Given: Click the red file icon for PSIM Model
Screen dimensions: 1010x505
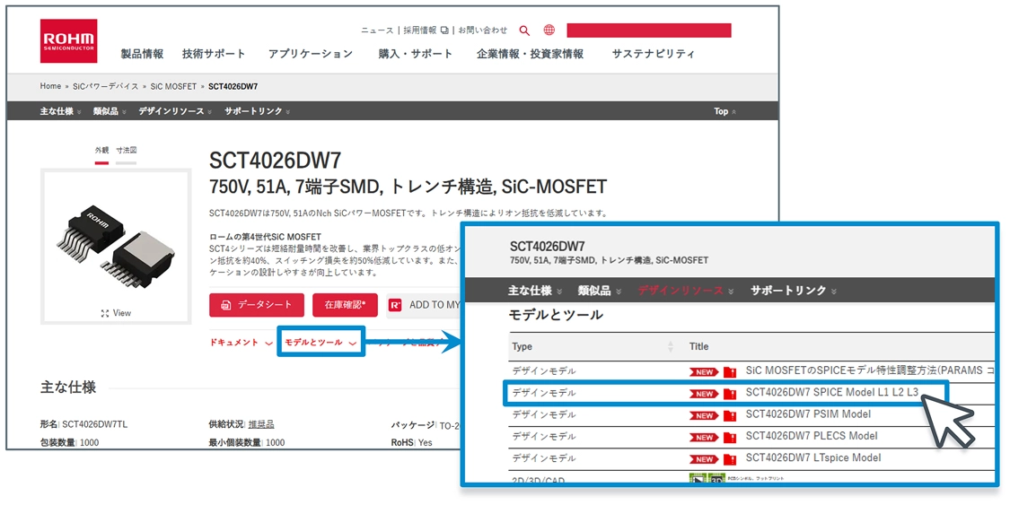Looking at the screenshot, I should pos(730,415).
